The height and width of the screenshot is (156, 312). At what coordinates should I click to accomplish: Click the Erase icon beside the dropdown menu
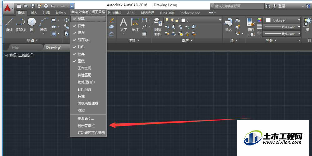point(111,20)
